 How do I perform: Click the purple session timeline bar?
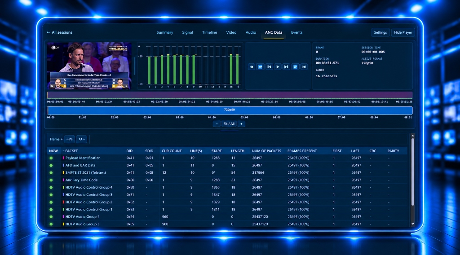[x=230, y=95]
